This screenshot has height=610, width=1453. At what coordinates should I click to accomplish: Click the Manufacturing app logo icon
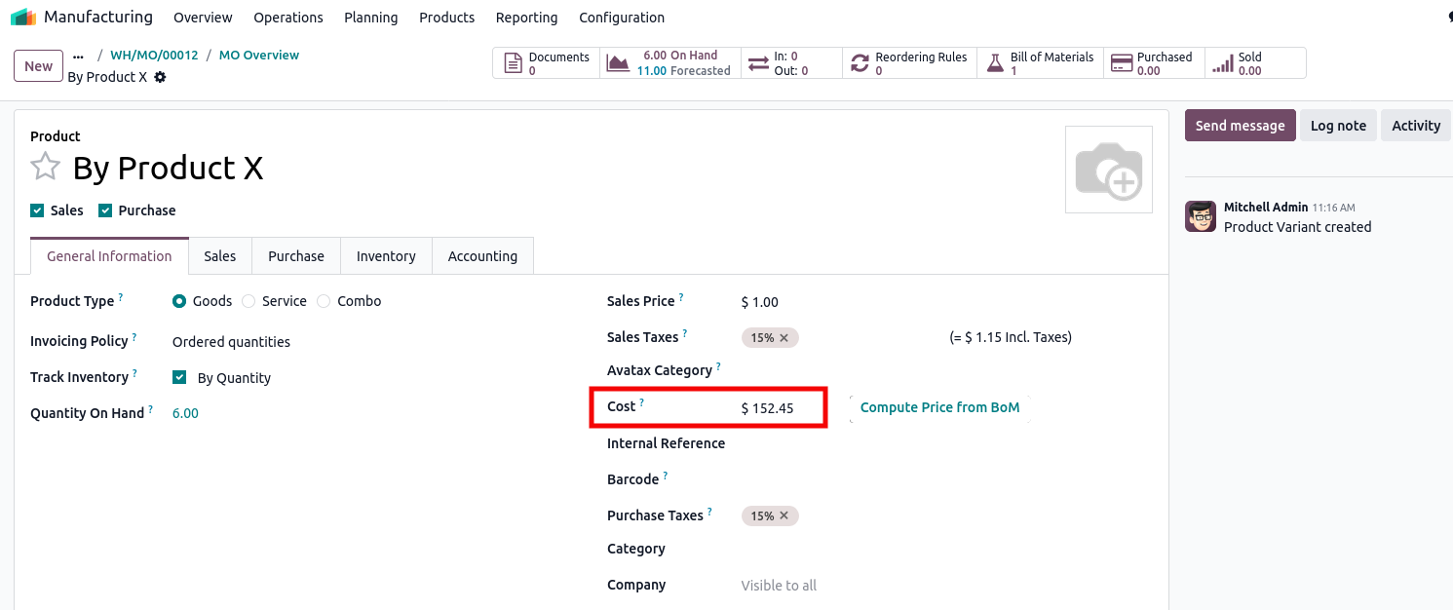23,18
